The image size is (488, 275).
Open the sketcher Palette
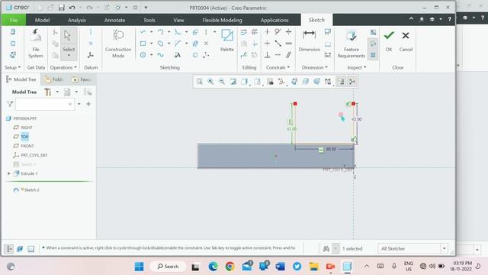(x=227, y=40)
